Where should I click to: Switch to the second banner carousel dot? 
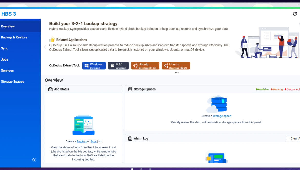click(178, 73)
